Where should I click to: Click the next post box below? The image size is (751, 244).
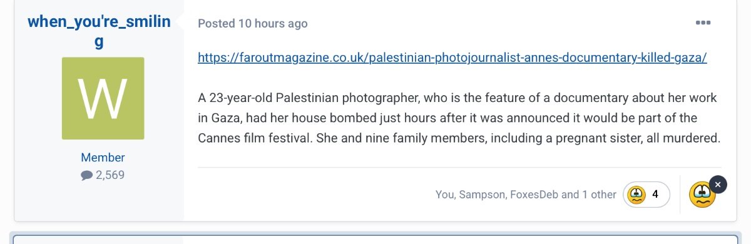click(x=375, y=239)
